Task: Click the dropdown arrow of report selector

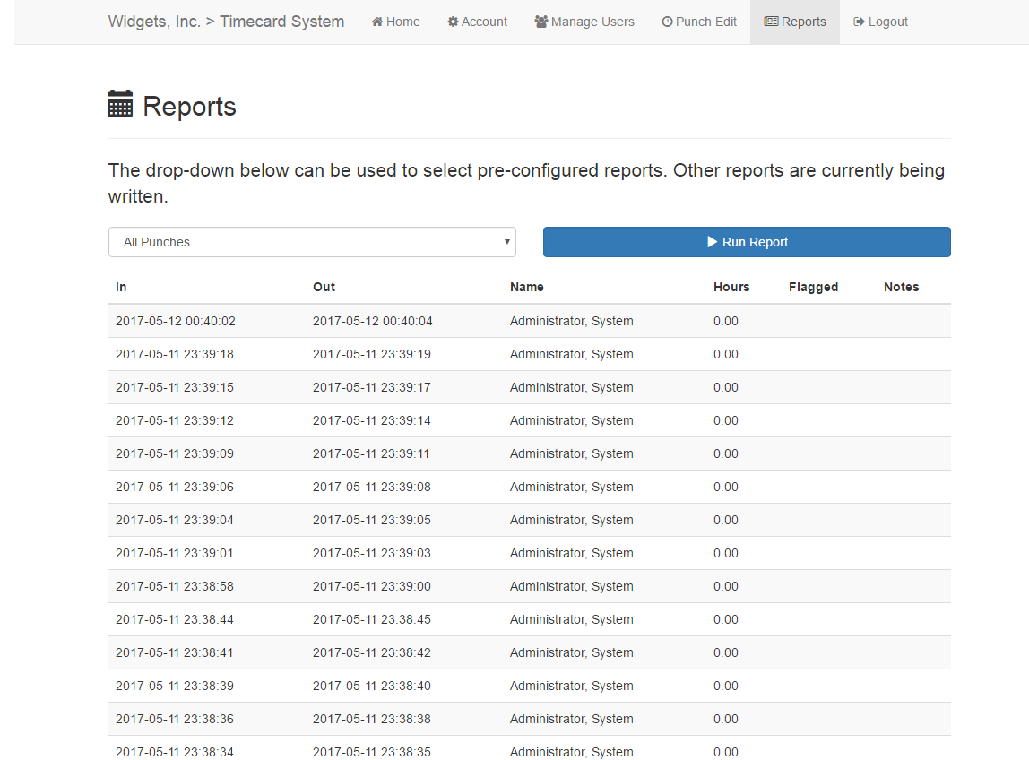Action: (506, 242)
